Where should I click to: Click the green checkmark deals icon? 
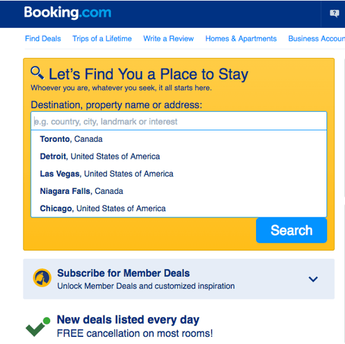38,327
